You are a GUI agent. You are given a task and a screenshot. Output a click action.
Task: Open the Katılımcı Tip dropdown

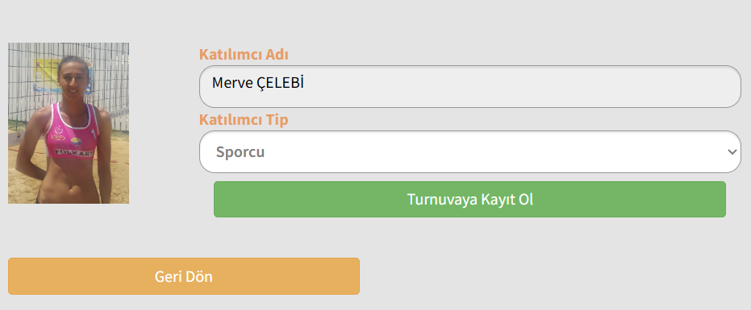[x=469, y=151]
